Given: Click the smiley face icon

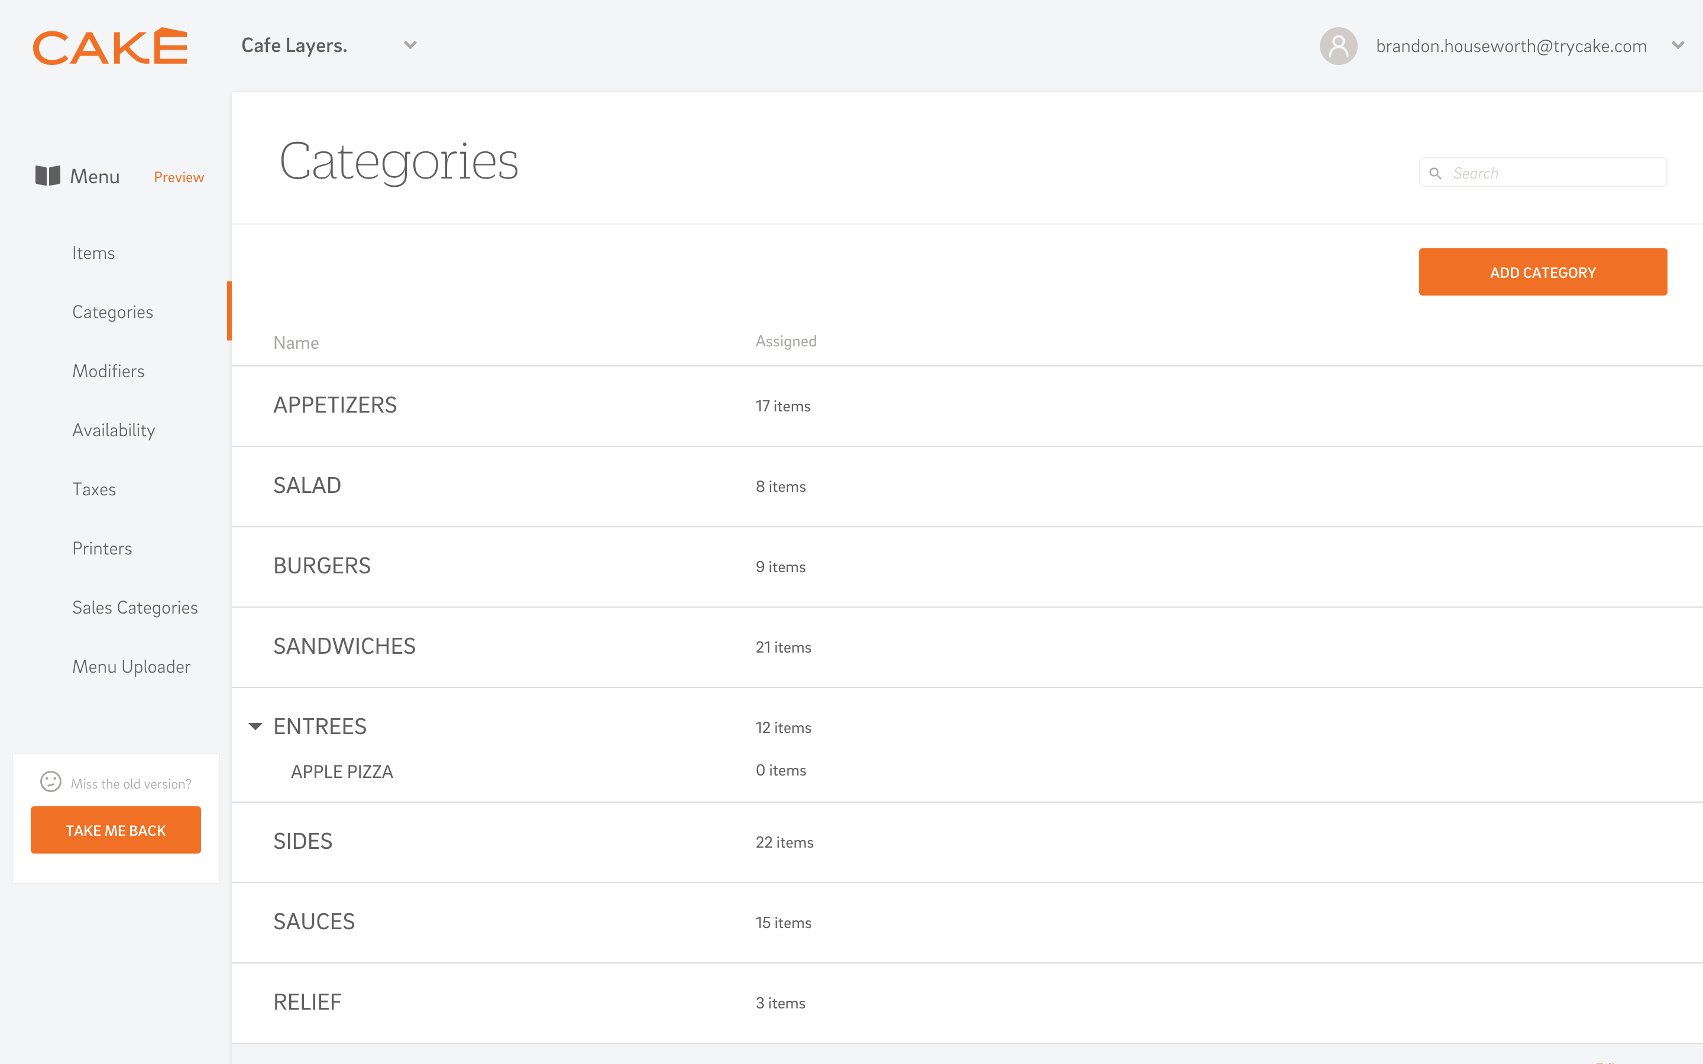Looking at the screenshot, I should (x=51, y=782).
